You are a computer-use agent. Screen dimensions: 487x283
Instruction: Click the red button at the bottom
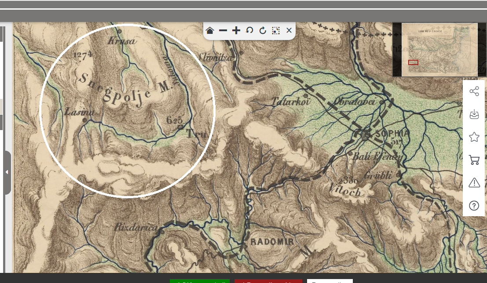pyautogui.click(x=268, y=281)
